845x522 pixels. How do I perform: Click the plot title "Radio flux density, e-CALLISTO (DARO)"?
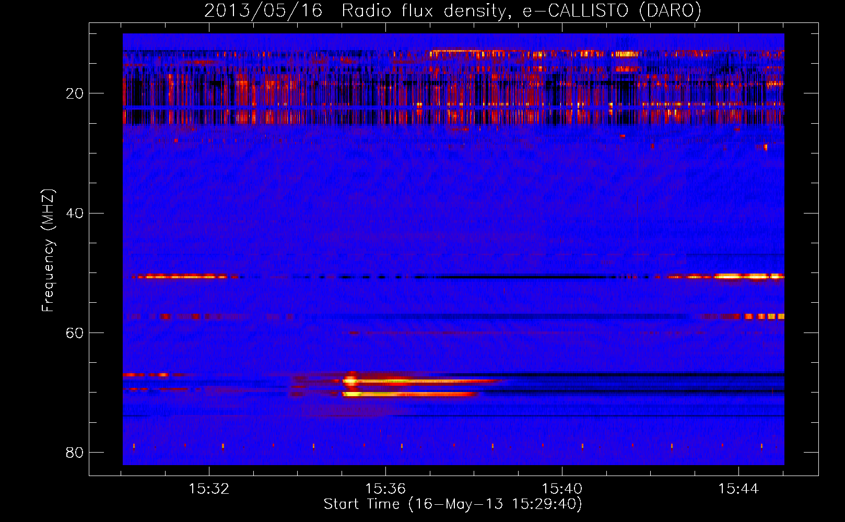tap(521, 11)
